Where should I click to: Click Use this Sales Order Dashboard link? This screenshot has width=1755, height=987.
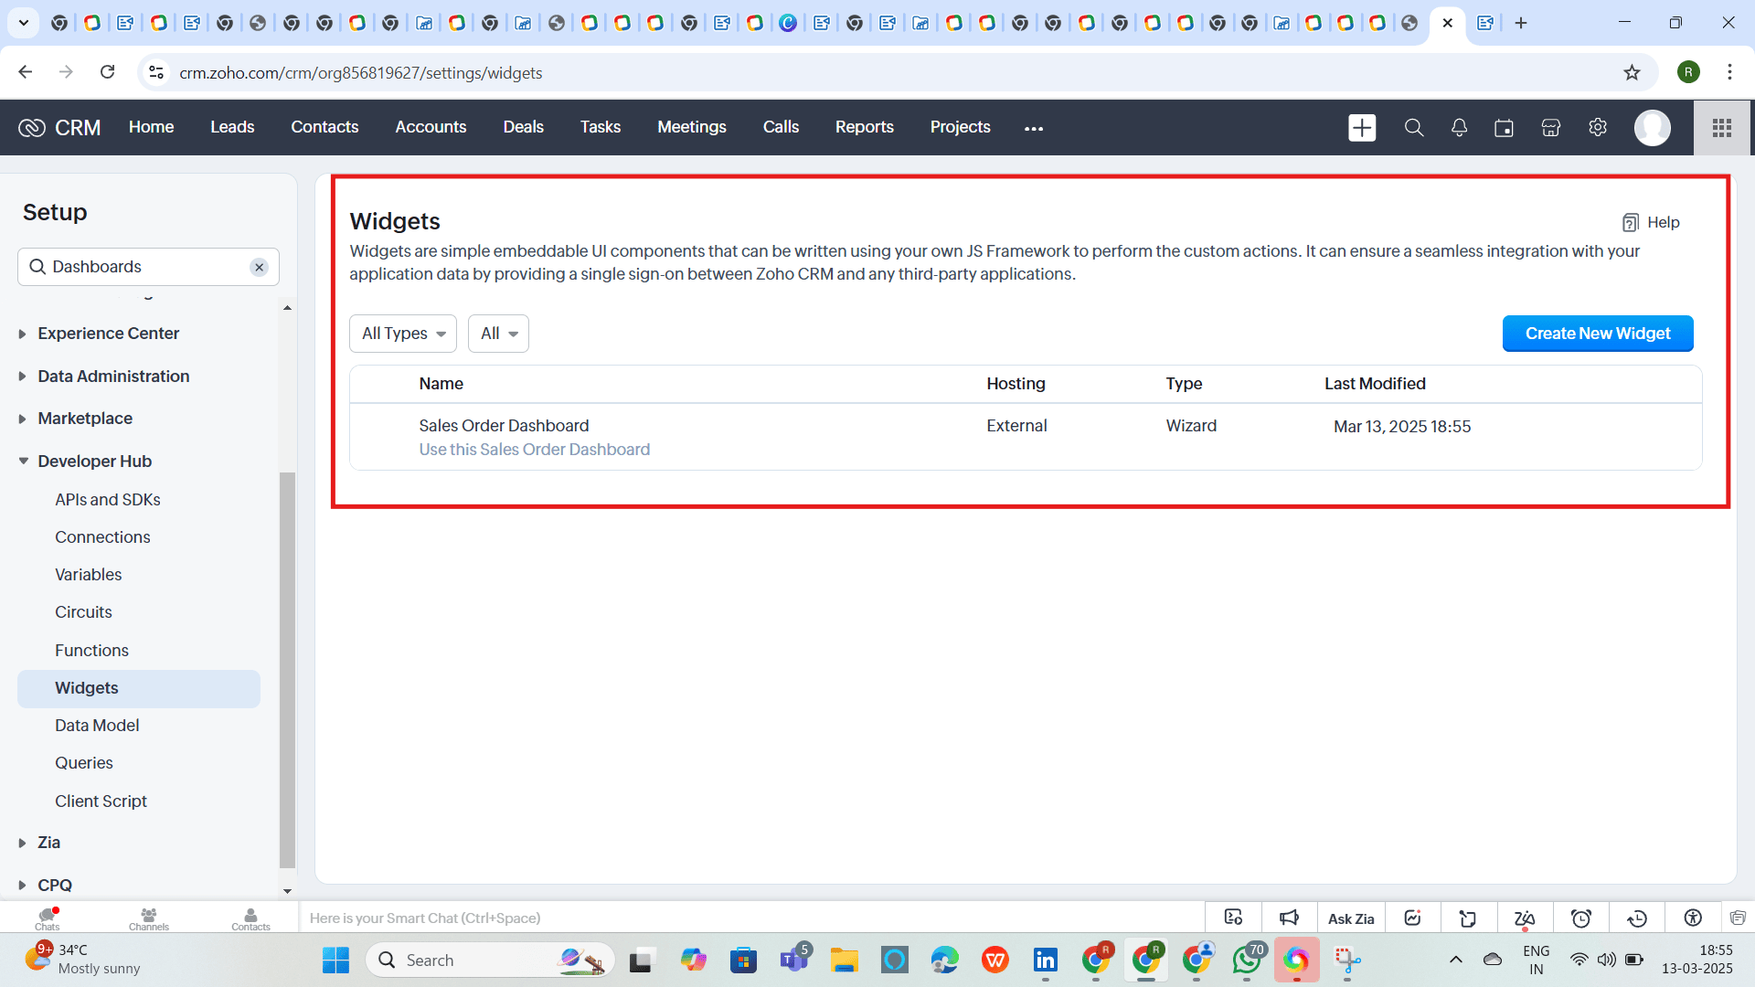pyautogui.click(x=534, y=450)
